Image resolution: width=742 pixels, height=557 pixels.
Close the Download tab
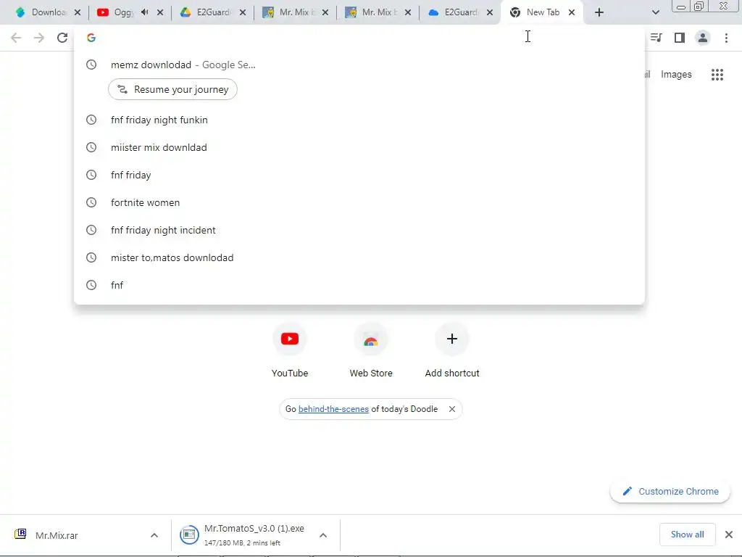pos(78,12)
